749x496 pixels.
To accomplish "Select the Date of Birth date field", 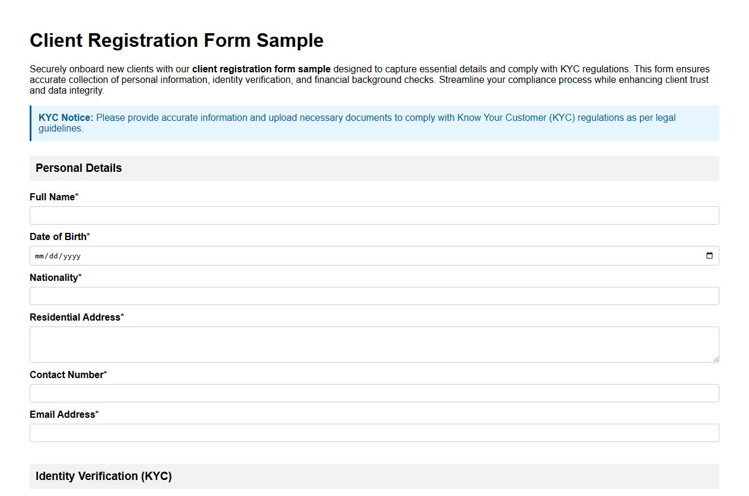I will 237,255.
